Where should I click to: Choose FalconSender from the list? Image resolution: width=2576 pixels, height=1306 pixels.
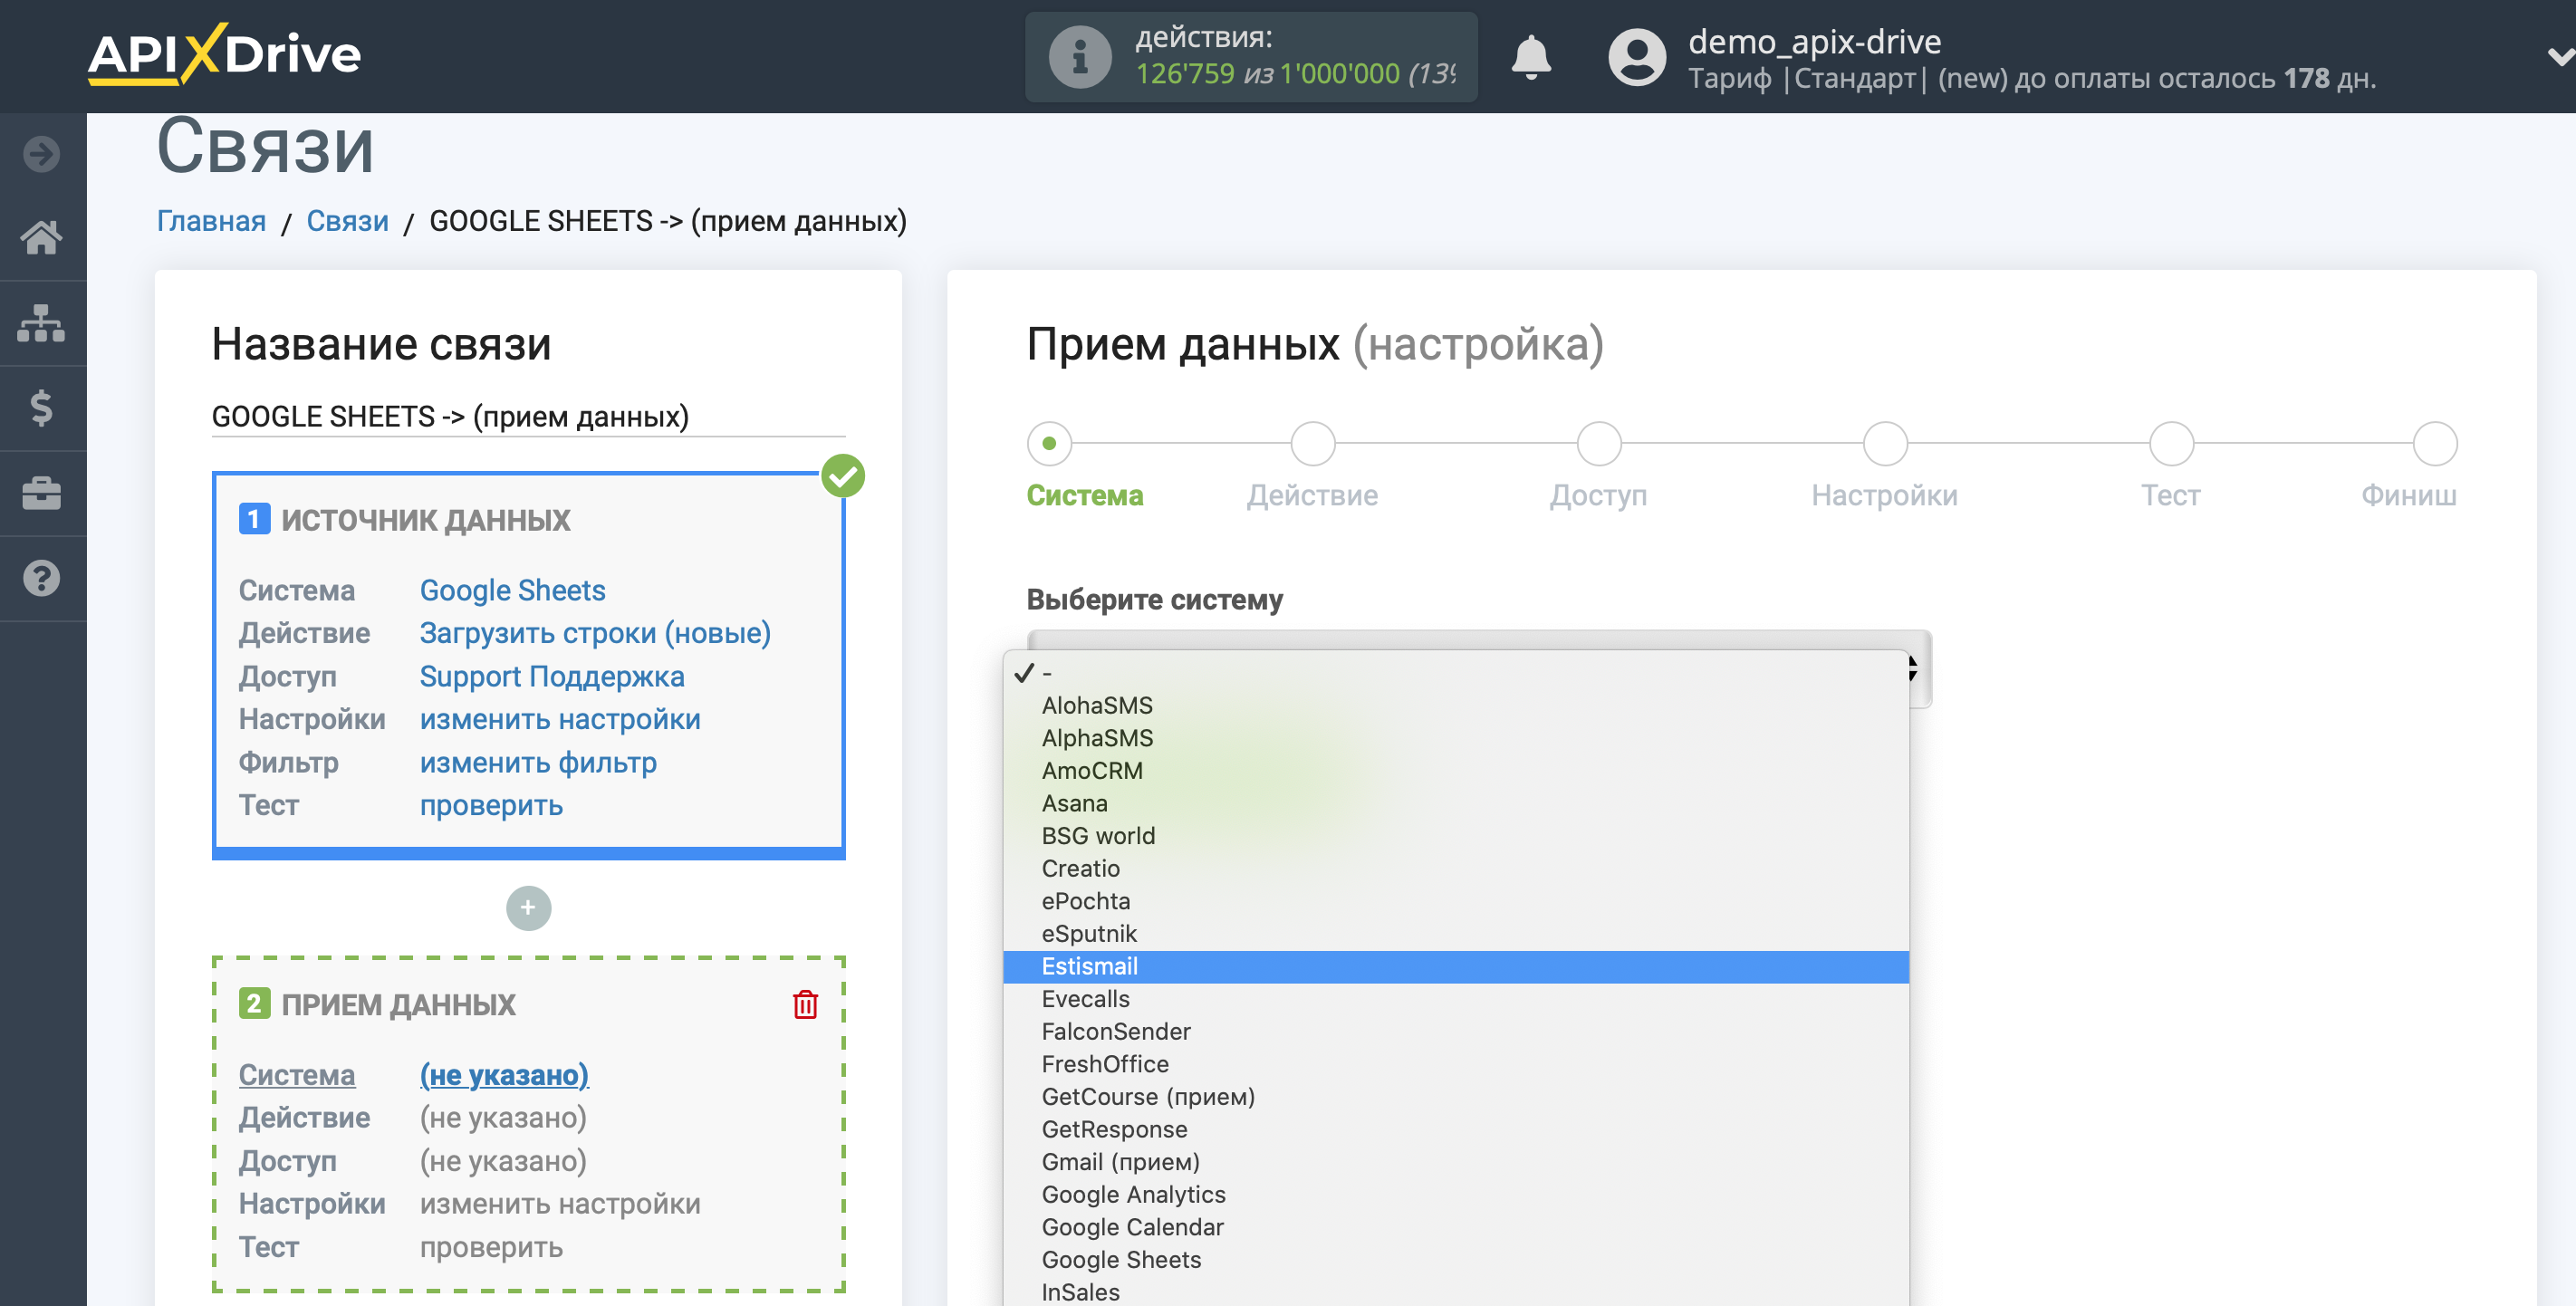click(1455, 1031)
